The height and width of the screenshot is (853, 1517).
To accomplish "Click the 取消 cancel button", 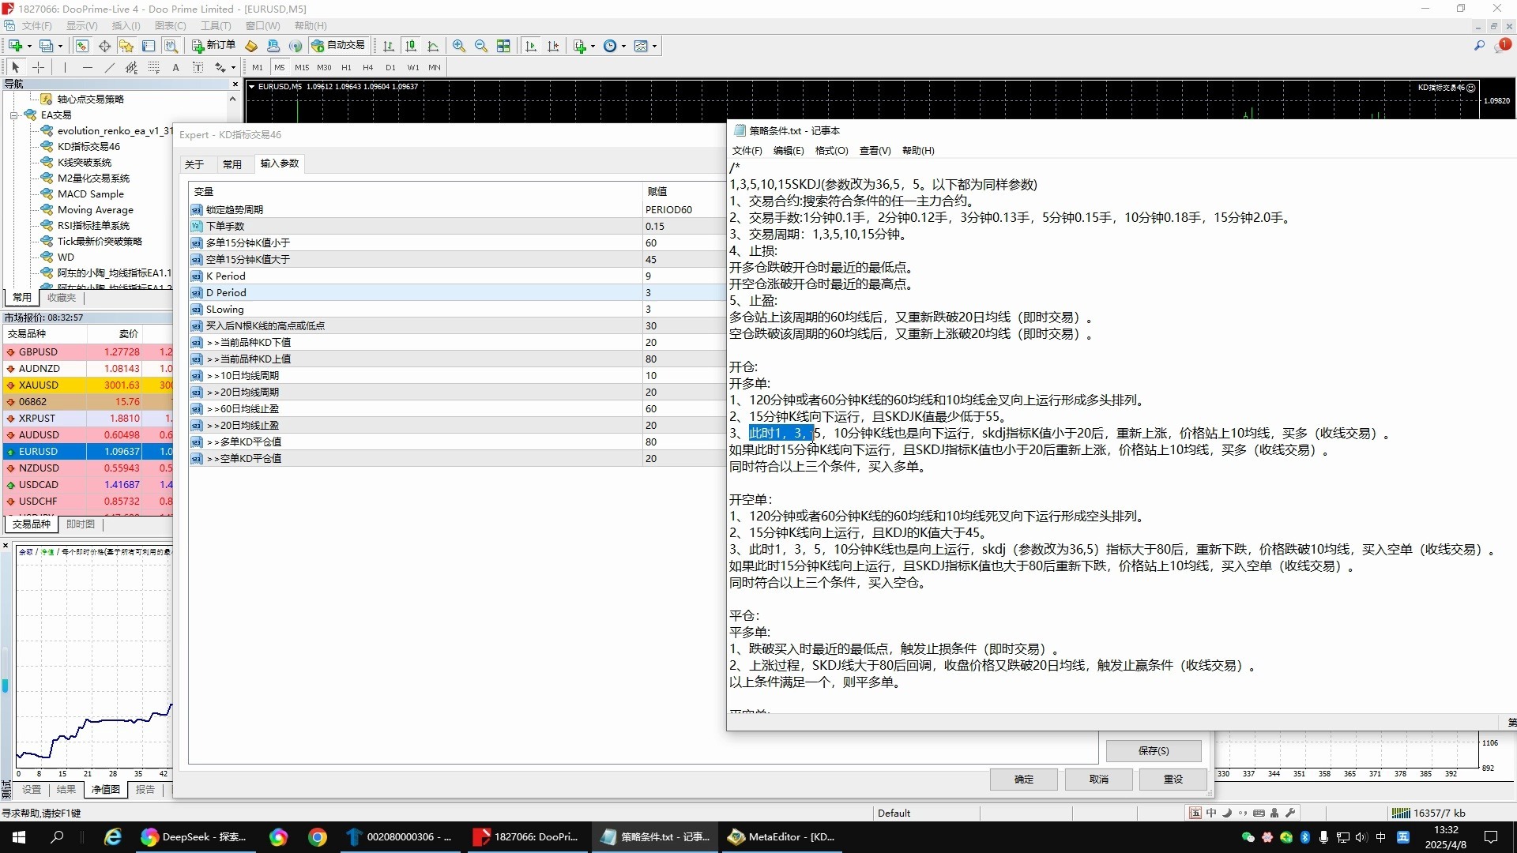I will (1098, 779).
